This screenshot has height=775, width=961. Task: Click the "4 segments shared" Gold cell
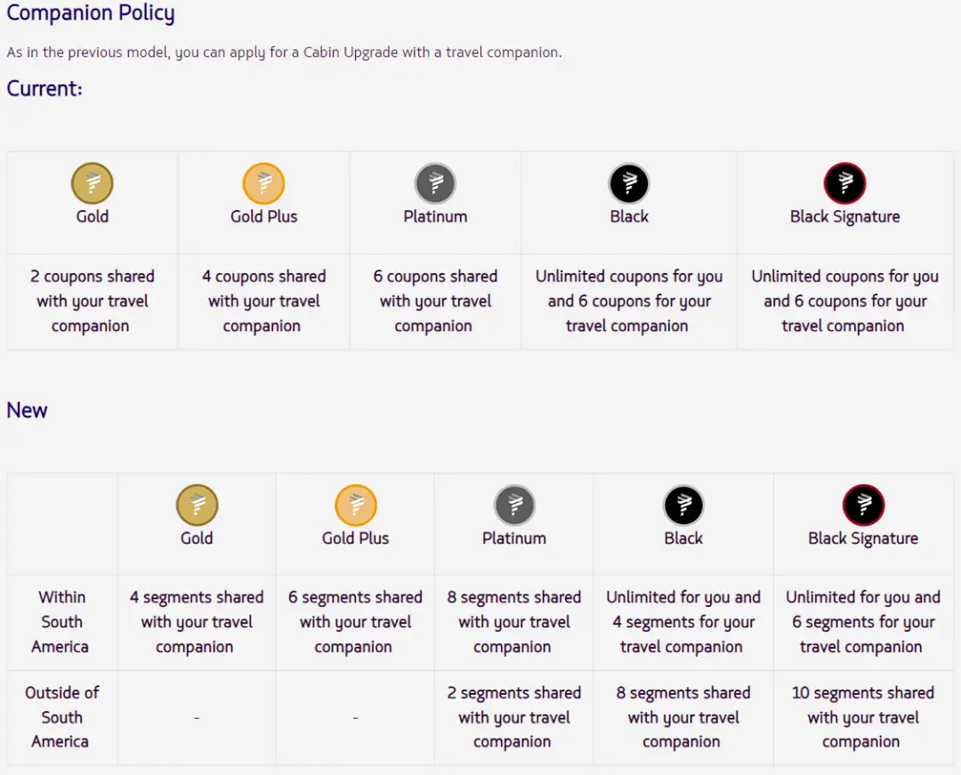197,622
